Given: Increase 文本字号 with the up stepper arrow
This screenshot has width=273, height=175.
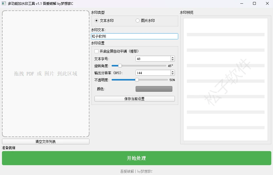Looking at the screenshot, I should (172, 57).
